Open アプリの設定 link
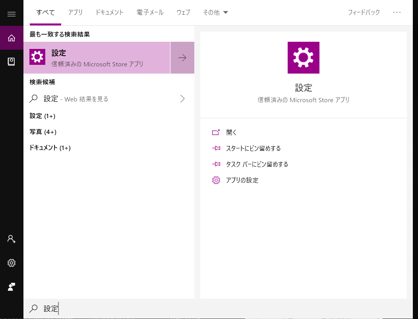This screenshot has width=418, height=319. (242, 180)
